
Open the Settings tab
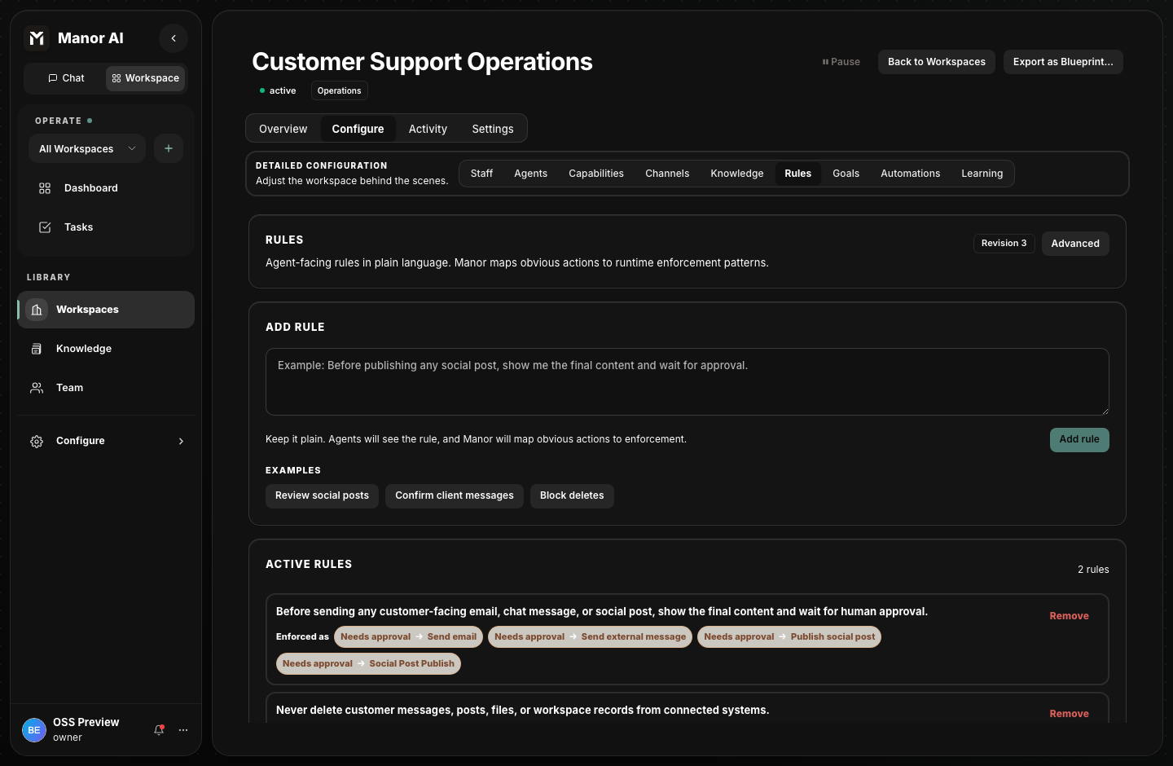(493, 129)
